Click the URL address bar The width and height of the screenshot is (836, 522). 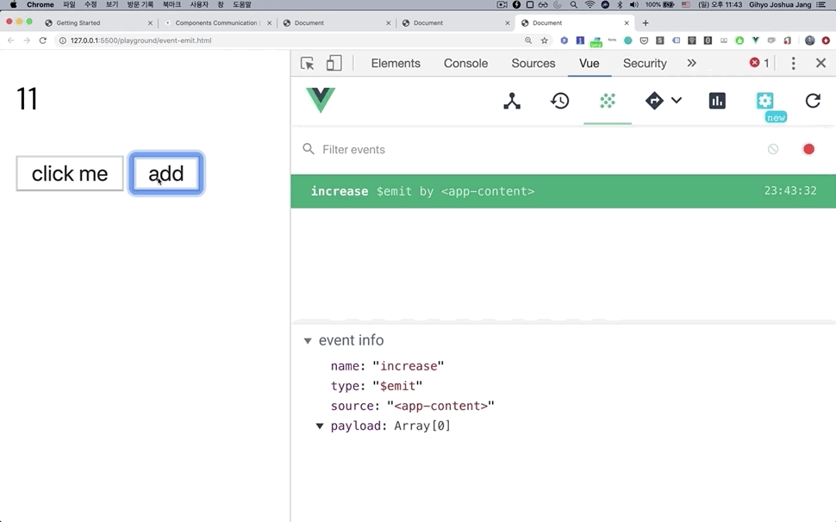click(288, 40)
